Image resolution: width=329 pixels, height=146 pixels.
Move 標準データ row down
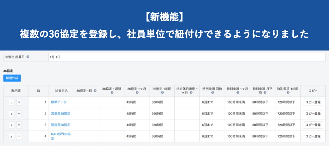click(19, 102)
